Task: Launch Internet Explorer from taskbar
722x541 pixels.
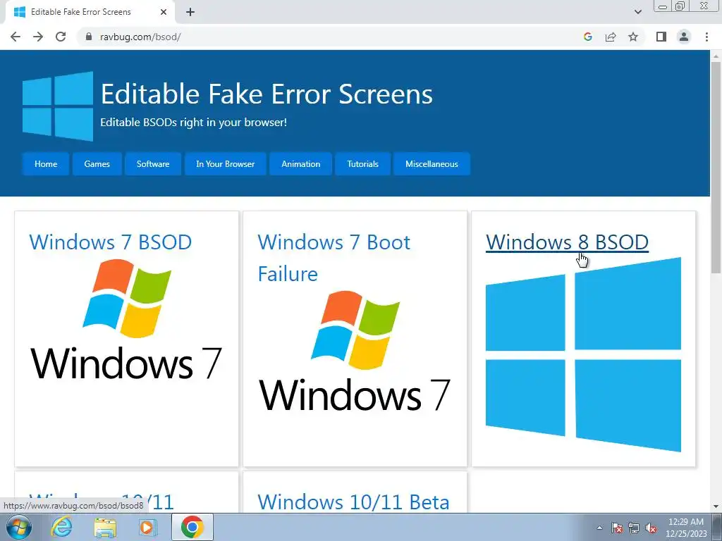Action: coord(62,527)
